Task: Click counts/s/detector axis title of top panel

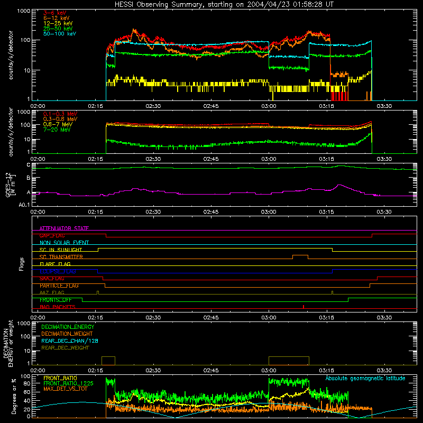Action: 11,55
